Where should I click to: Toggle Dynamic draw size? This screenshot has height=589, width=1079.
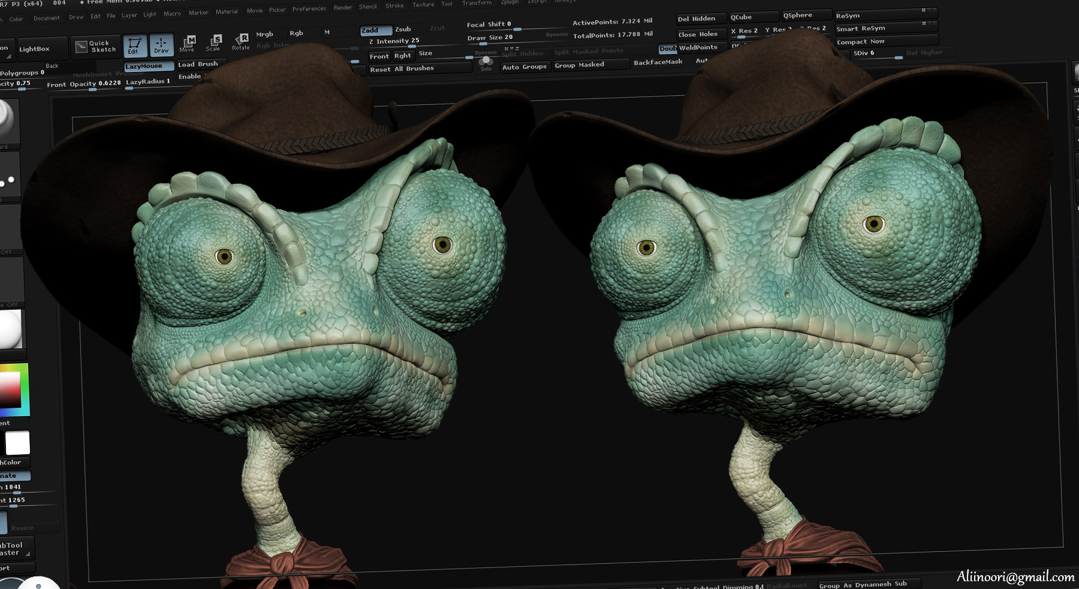click(557, 35)
